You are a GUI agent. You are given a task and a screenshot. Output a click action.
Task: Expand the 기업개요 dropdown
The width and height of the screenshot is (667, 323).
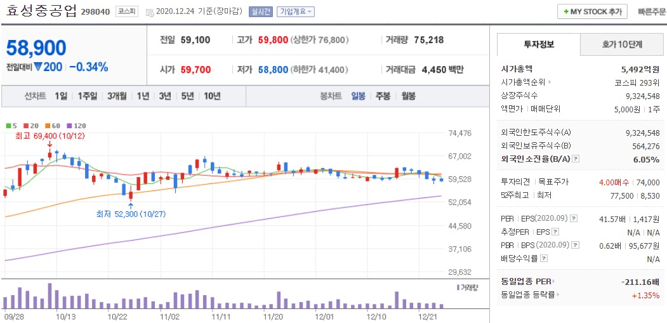(x=296, y=11)
